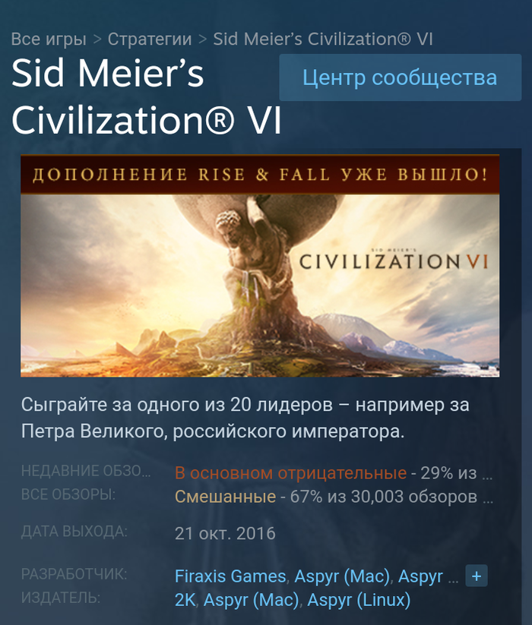Image resolution: width=532 pixels, height=625 pixels.
Task: Open Aspyr (Linux) publisher page
Action: click(x=359, y=600)
